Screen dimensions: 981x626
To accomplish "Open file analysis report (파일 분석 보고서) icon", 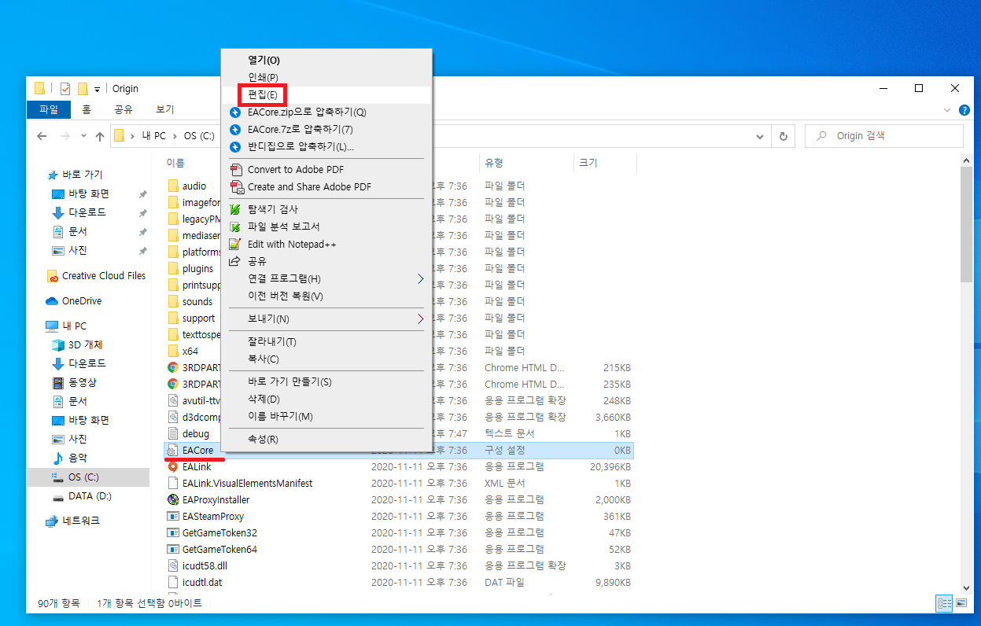I will pyautogui.click(x=234, y=226).
